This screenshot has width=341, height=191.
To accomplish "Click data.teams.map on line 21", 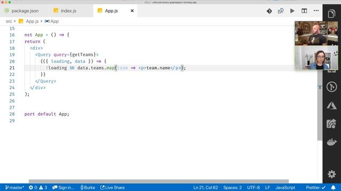I will click(x=96, y=68).
